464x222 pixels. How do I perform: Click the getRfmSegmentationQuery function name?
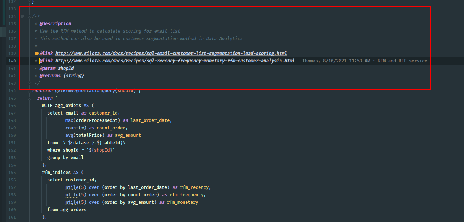85,91
